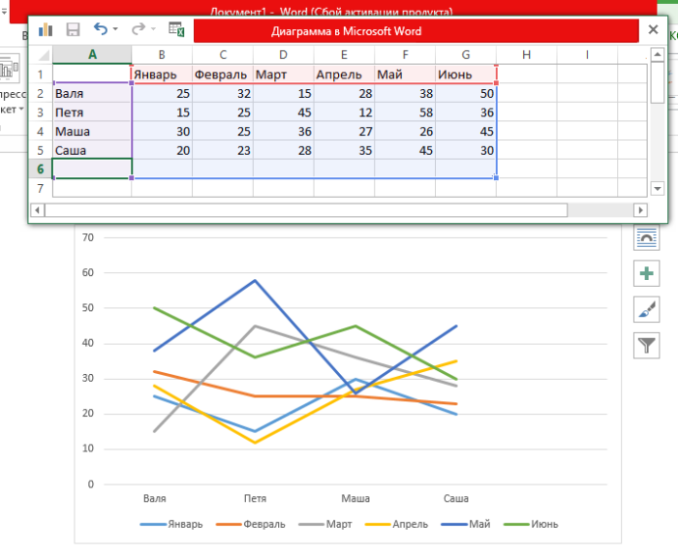Select the cell named Маша
678x560 pixels.
tap(92, 132)
